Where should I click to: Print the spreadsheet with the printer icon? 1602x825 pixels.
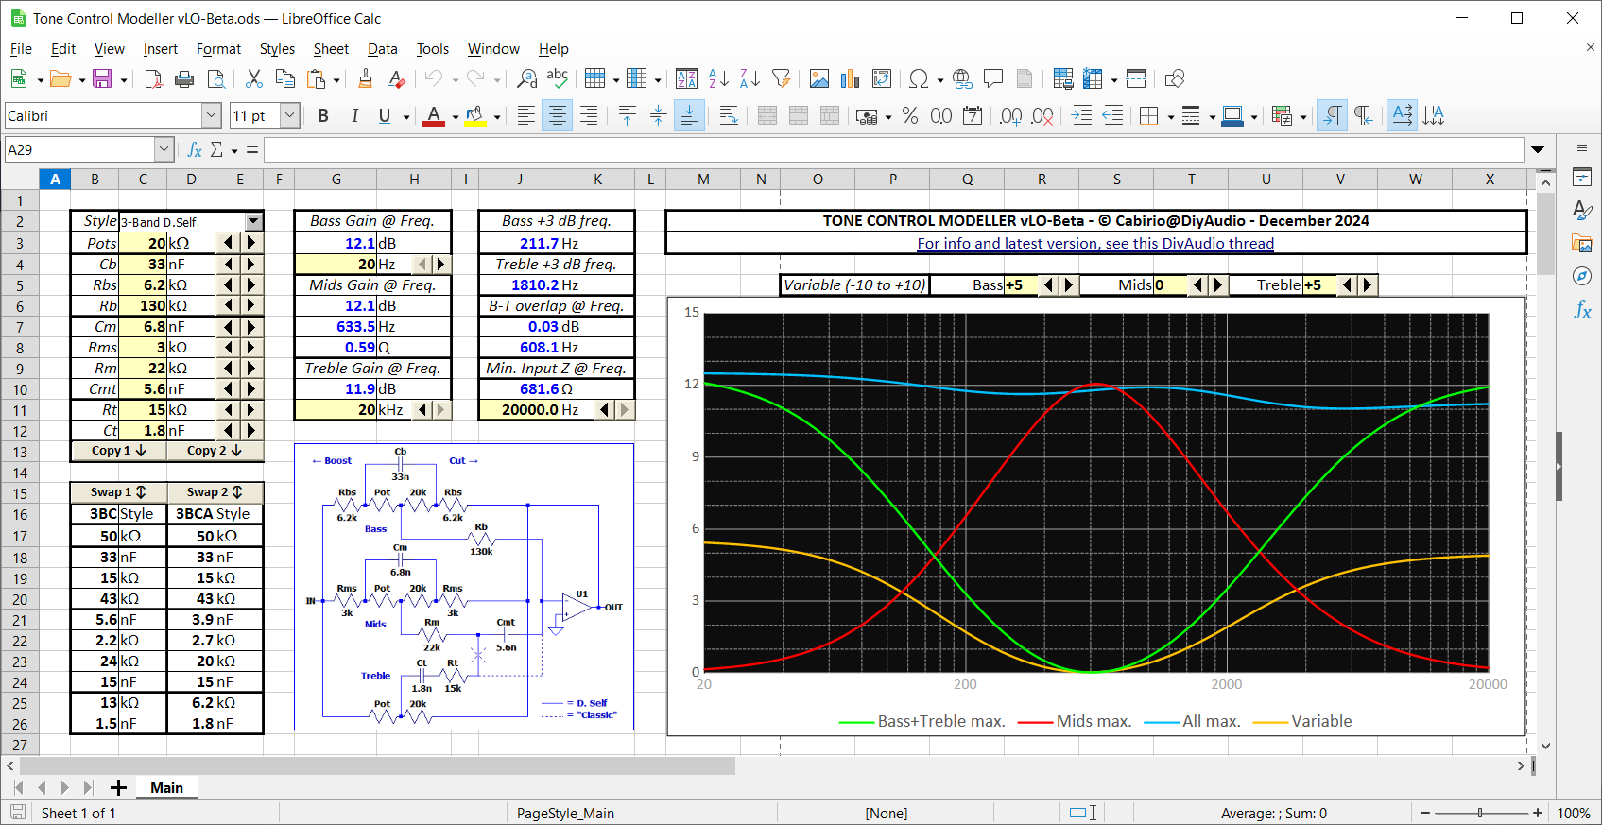(184, 79)
